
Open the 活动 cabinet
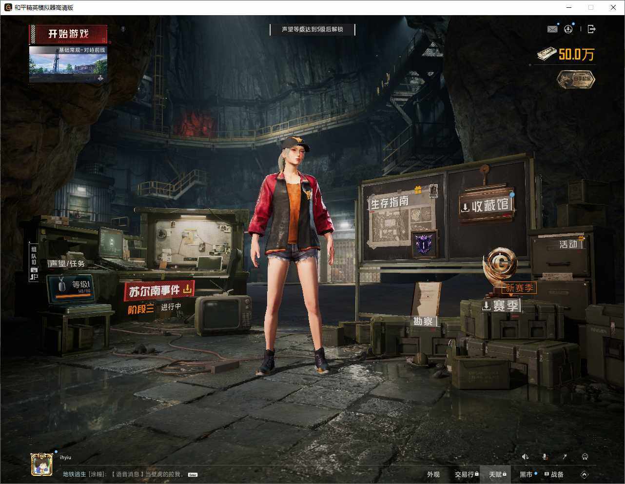[568, 244]
